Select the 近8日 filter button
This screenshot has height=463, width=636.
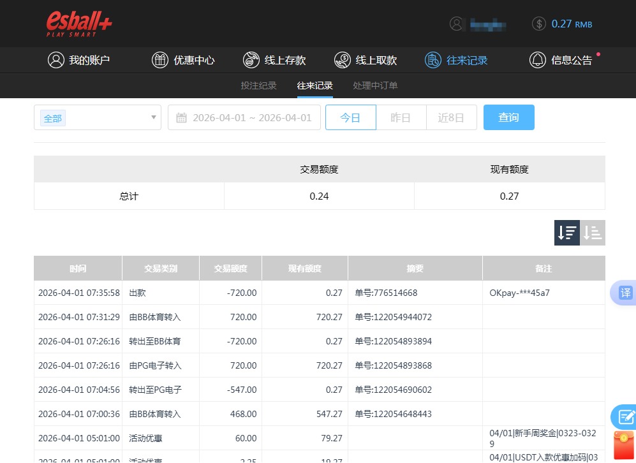(451, 117)
